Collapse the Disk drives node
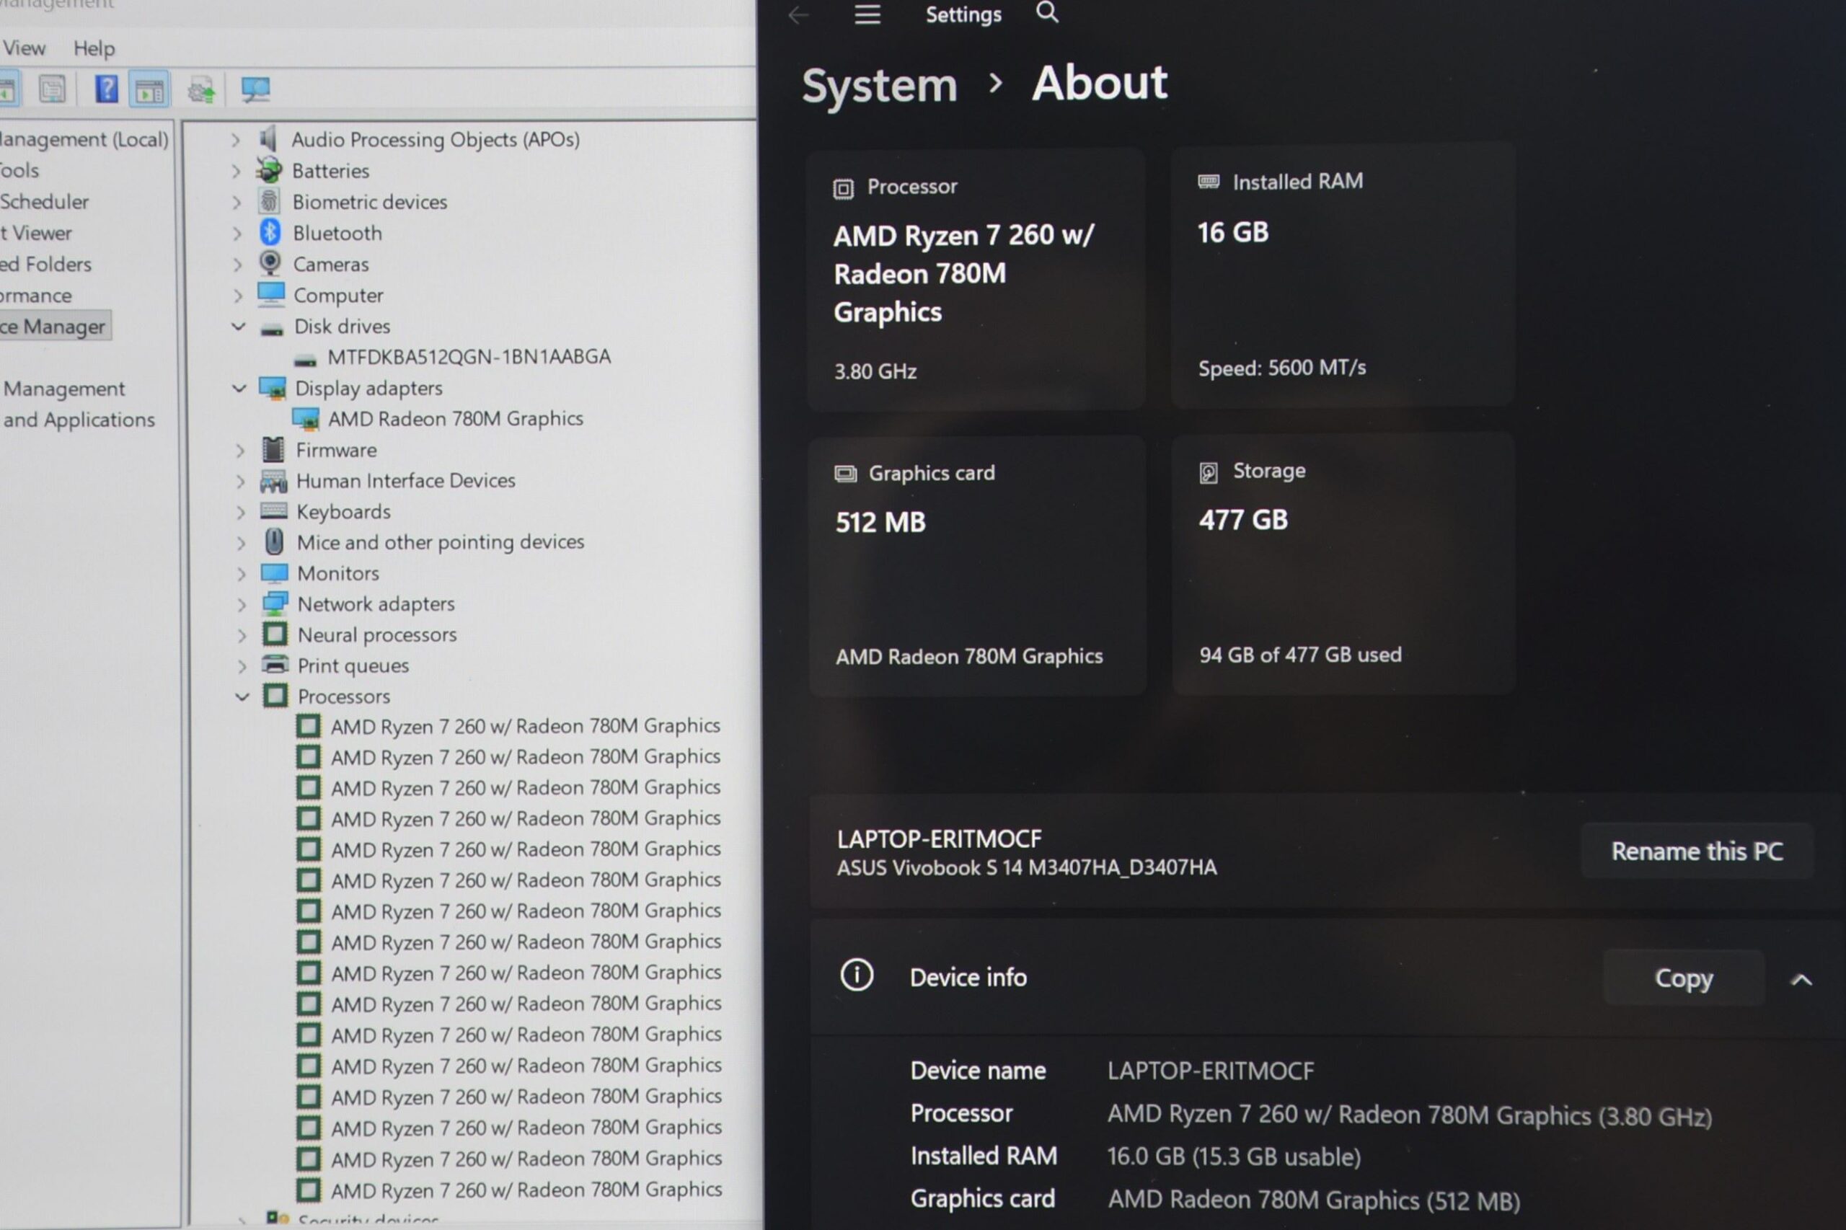This screenshot has height=1230, width=1846. pyautogui.click(x=238, y=327)
